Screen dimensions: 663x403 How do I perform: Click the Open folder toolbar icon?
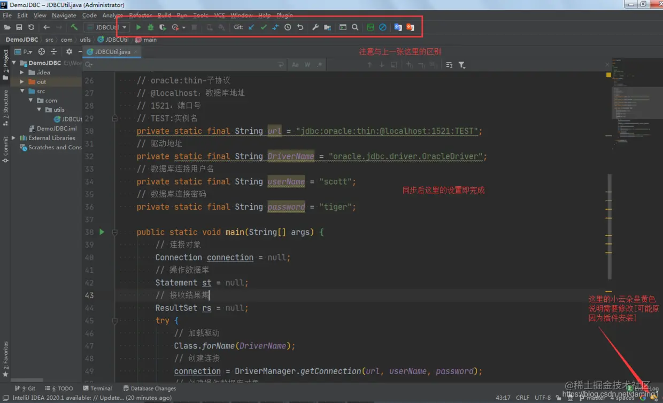pos(7,27)
